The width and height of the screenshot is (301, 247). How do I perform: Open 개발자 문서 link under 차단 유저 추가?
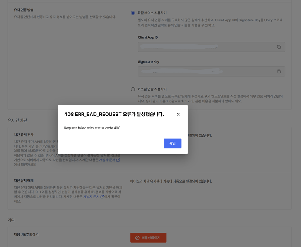[x=107, y=160]
